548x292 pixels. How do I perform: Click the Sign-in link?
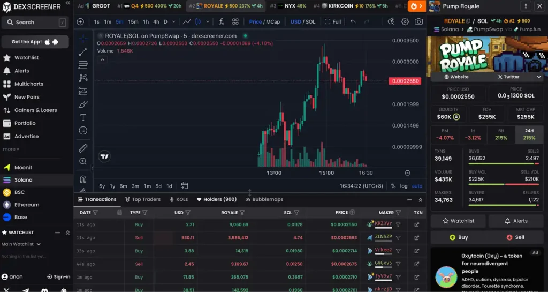tap(58, 277)
